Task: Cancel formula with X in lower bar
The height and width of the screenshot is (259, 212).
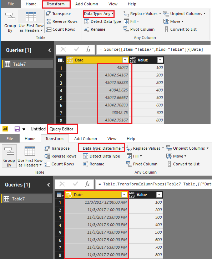Action: 62,184
